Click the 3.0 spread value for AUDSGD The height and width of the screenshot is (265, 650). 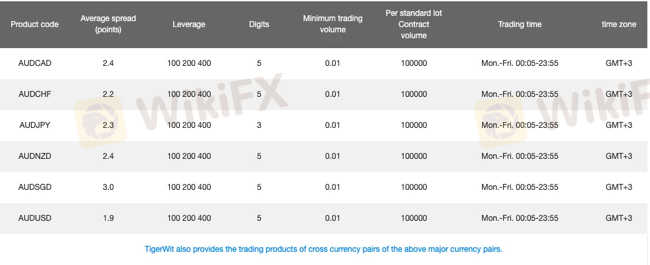[108, 187]
